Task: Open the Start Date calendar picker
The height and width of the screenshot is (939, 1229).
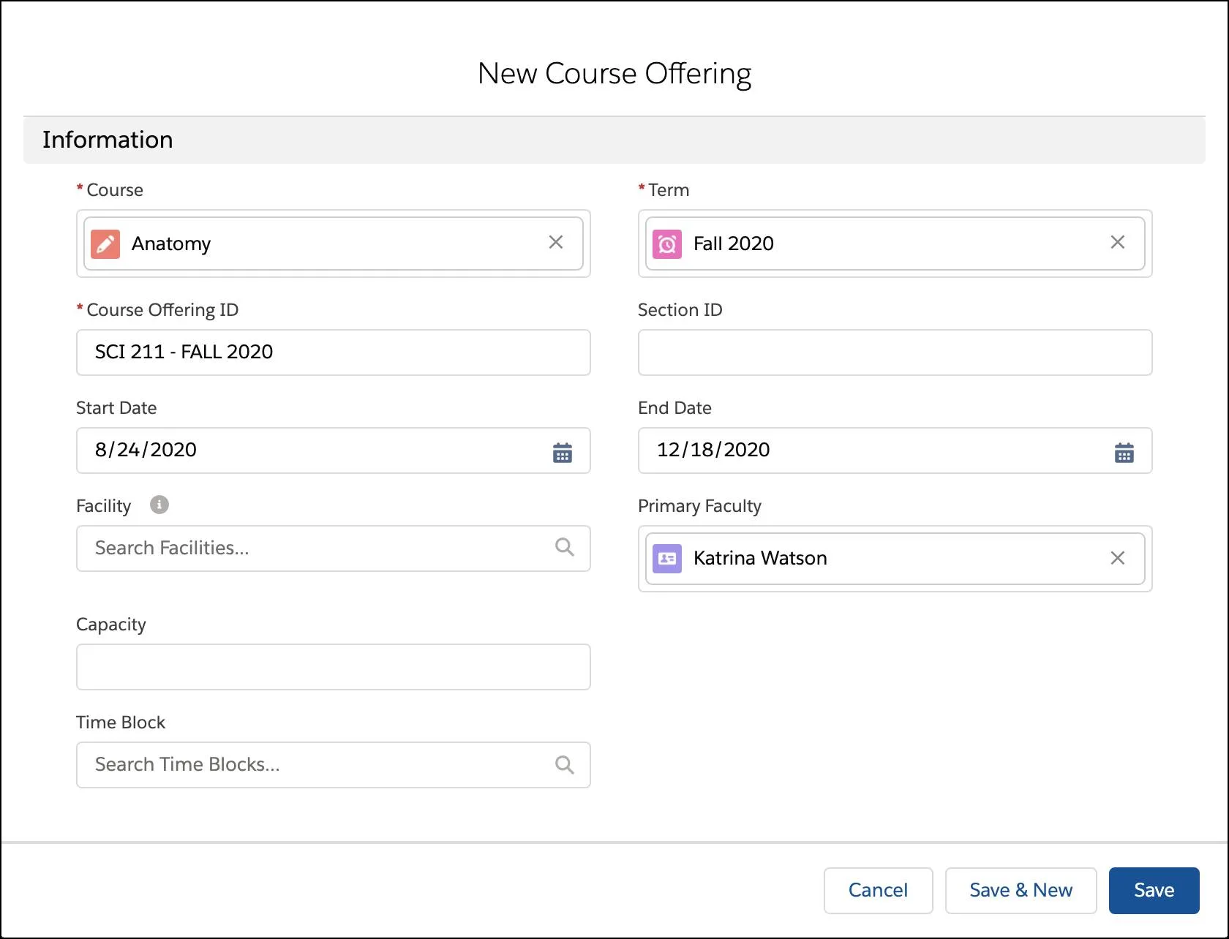Action: pos(563,453)
